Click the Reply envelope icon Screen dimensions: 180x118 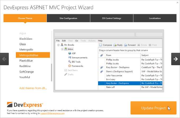pos(115,45)
